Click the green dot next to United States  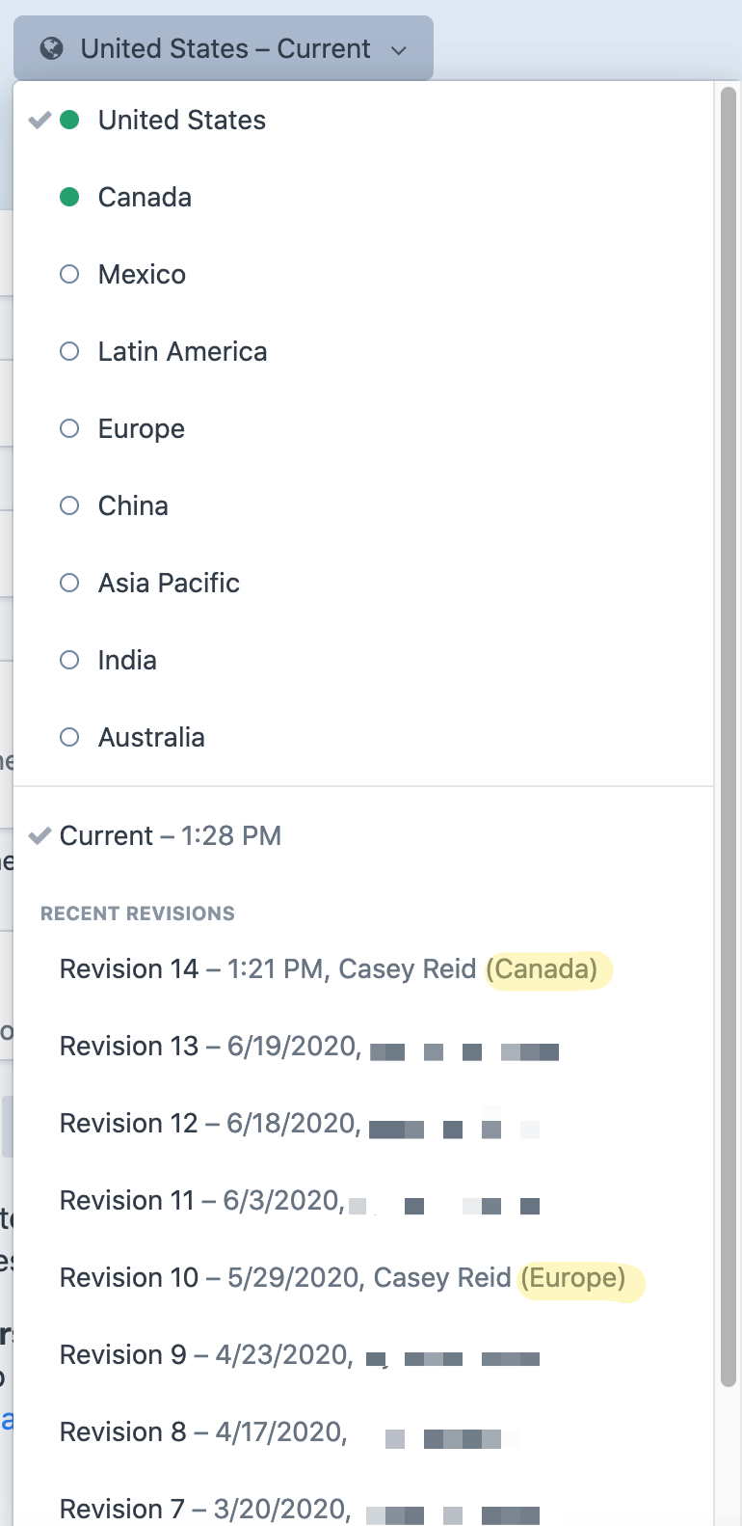68,120
